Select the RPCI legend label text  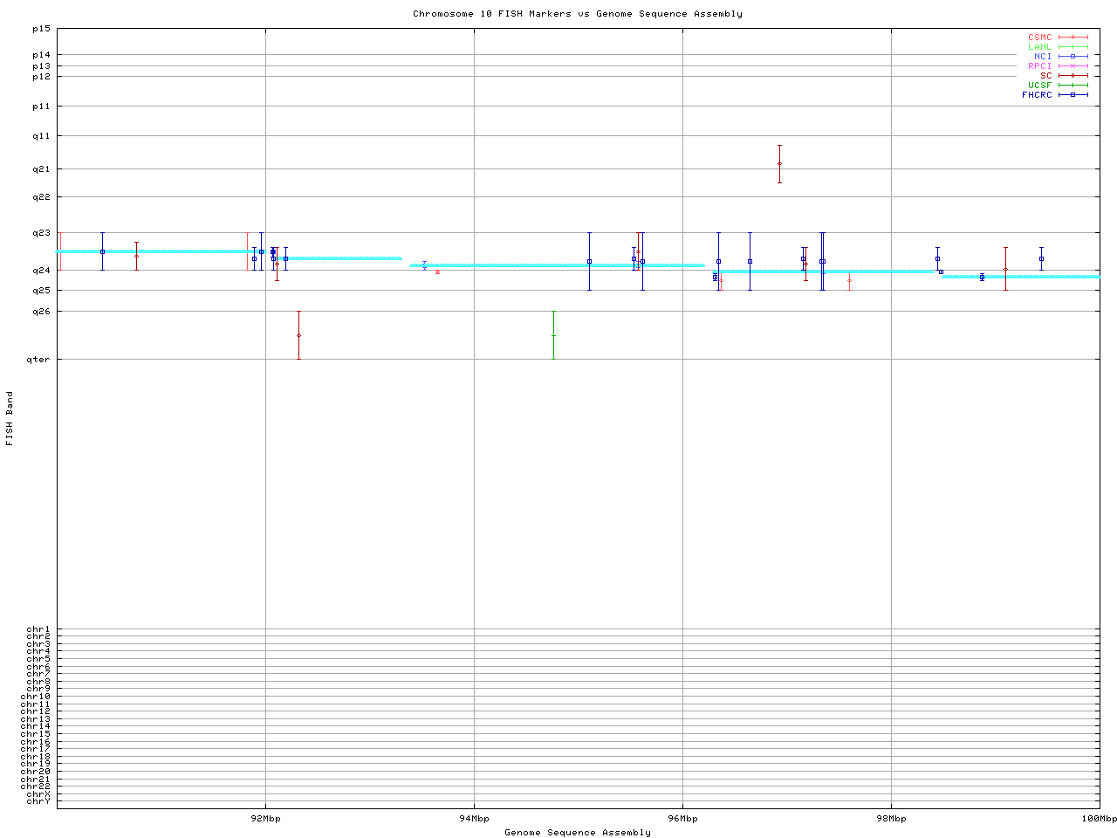1039,66
